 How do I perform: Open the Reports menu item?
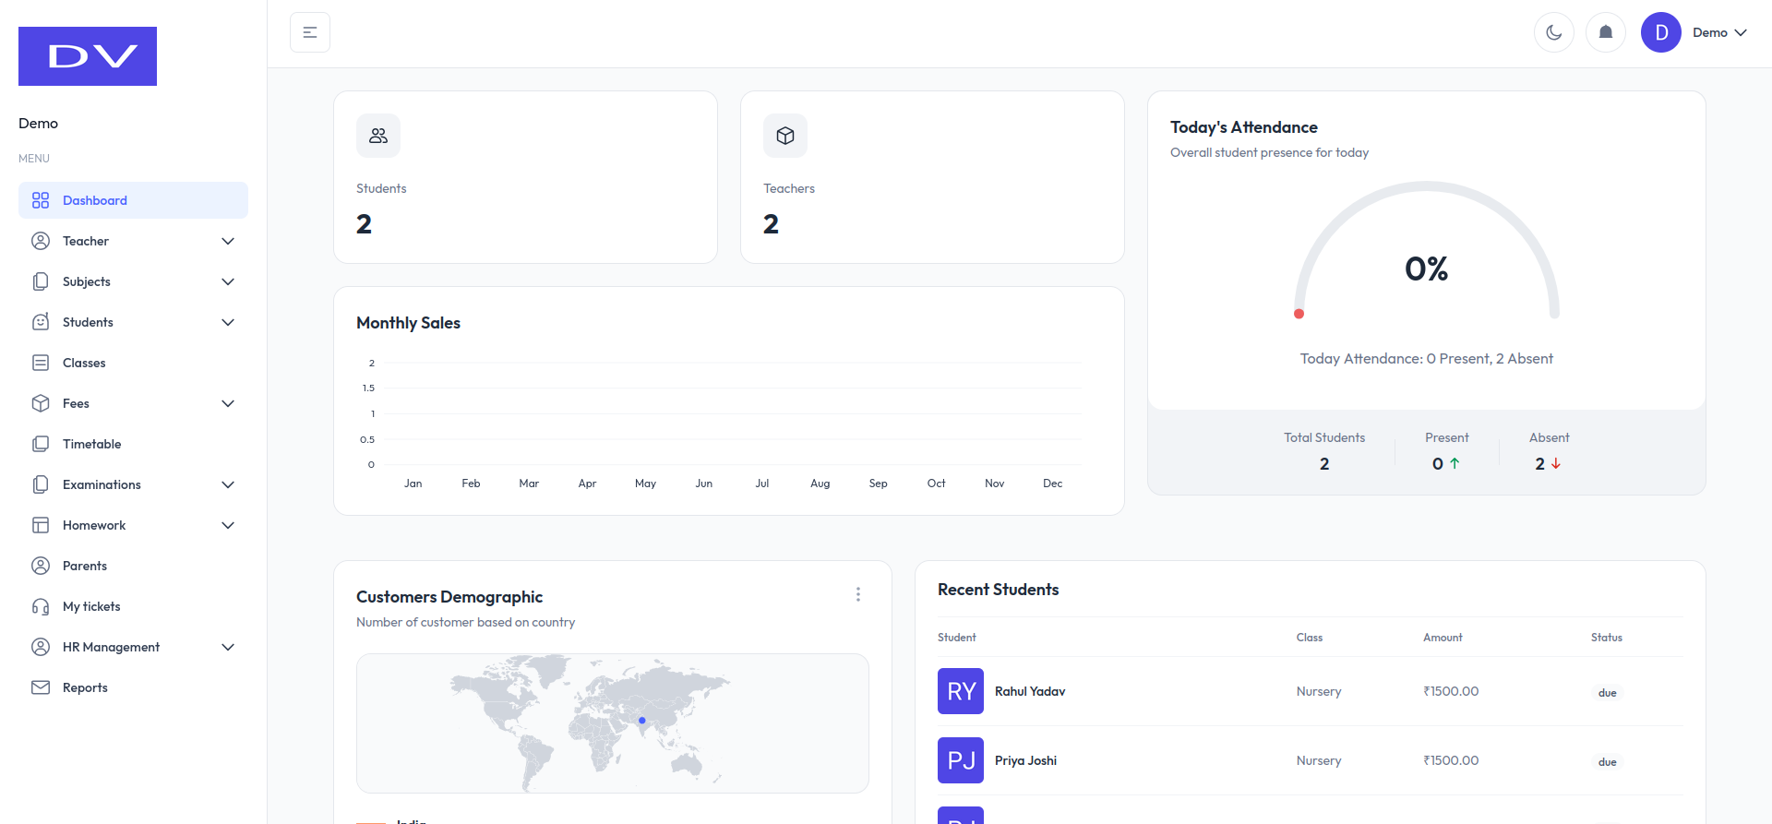[x=133, y=687]
